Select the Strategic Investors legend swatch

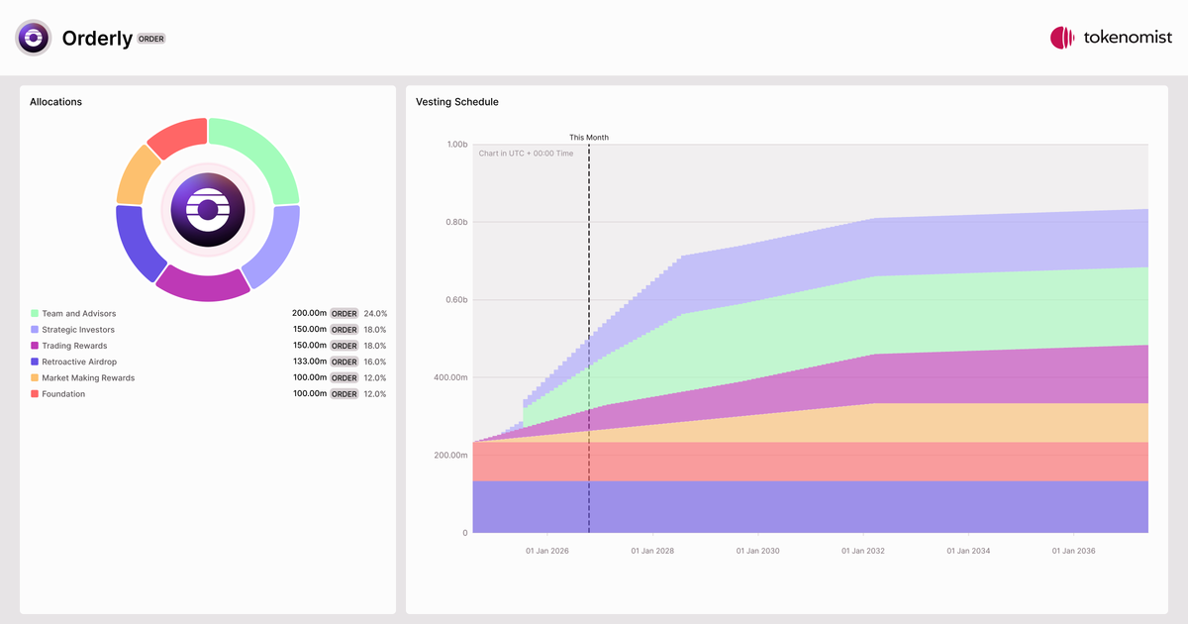pos(35,330)
